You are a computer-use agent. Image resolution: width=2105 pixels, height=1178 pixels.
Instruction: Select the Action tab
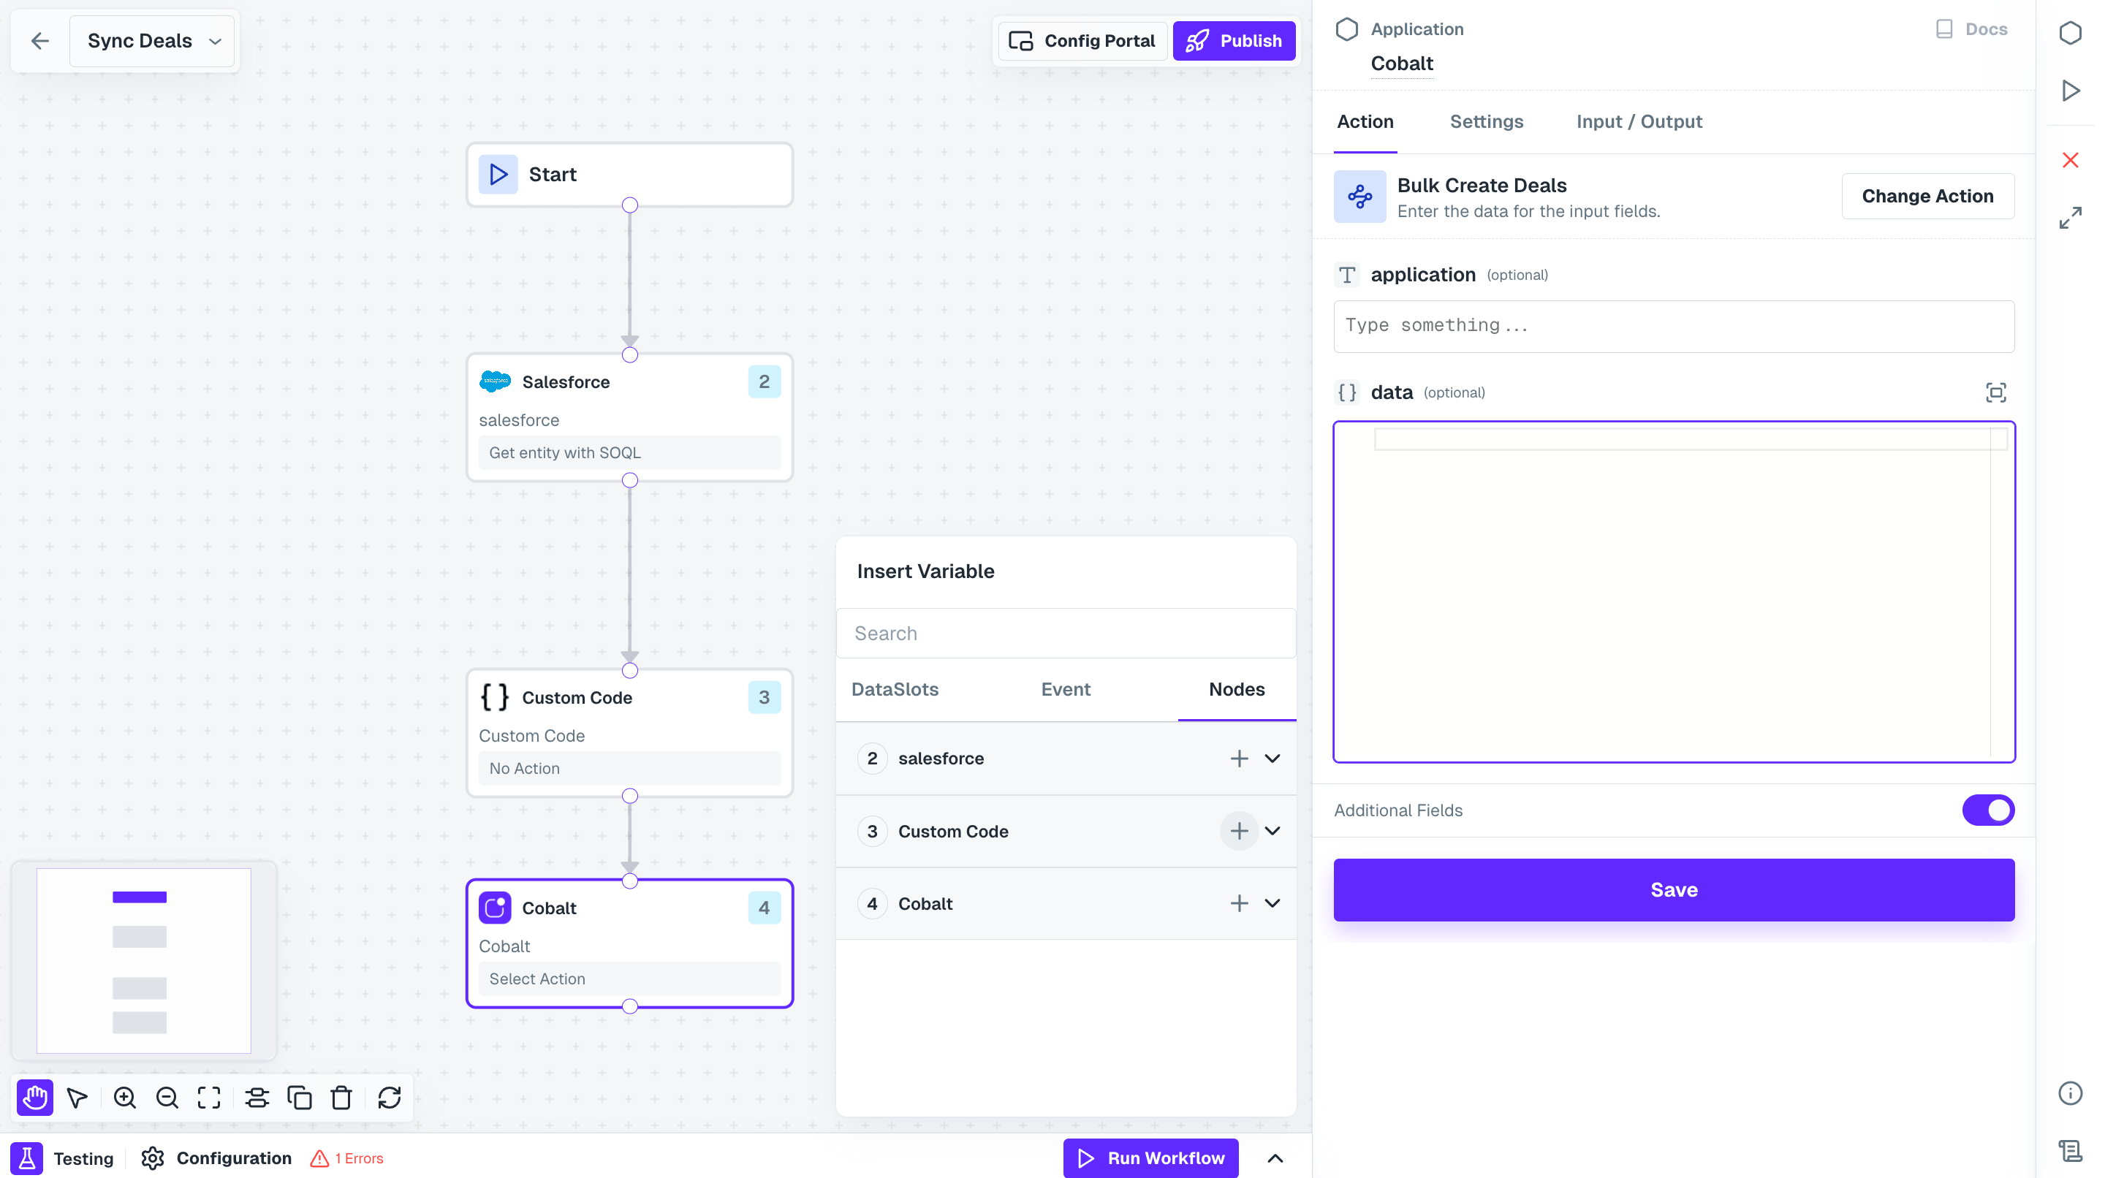click(x=1365, y=122)
